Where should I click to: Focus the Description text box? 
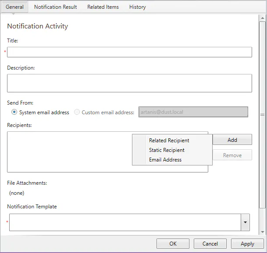(129, 83)
